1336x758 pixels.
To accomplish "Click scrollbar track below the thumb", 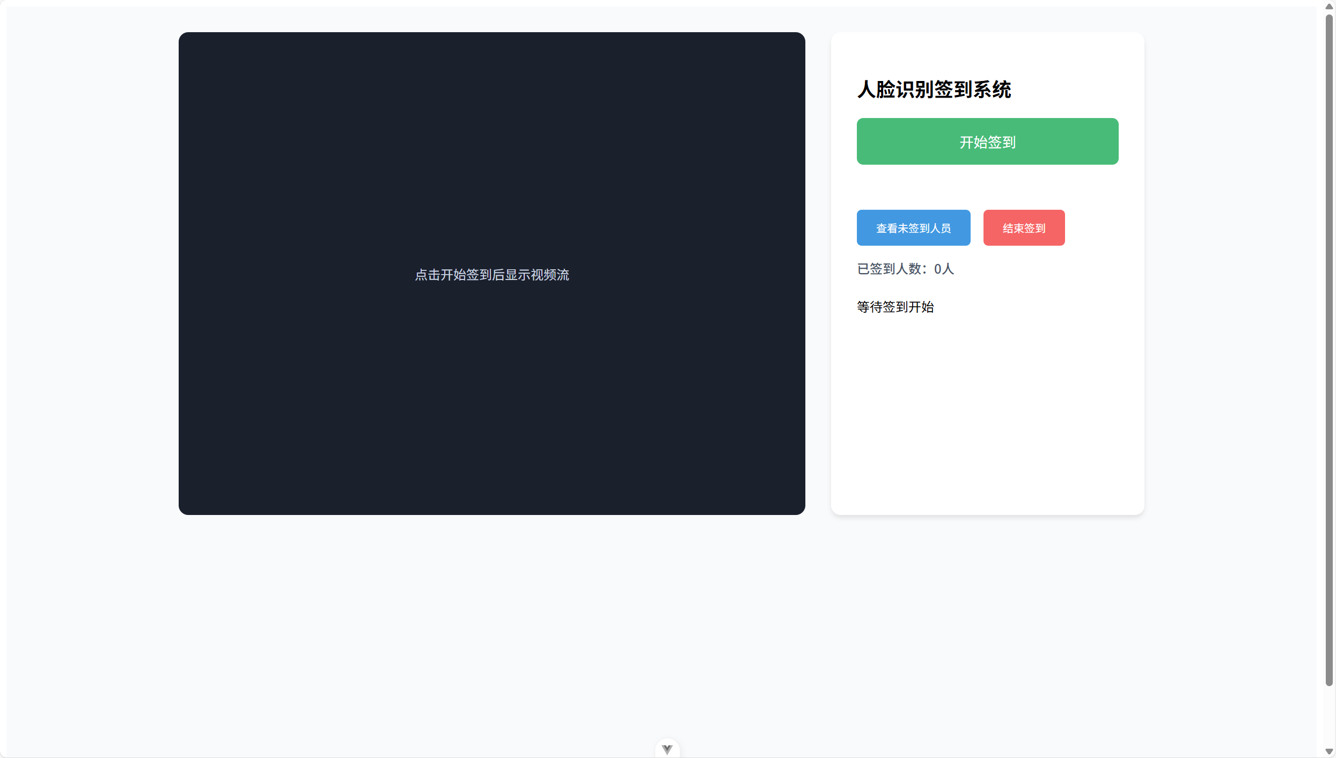I will 1328,716.
